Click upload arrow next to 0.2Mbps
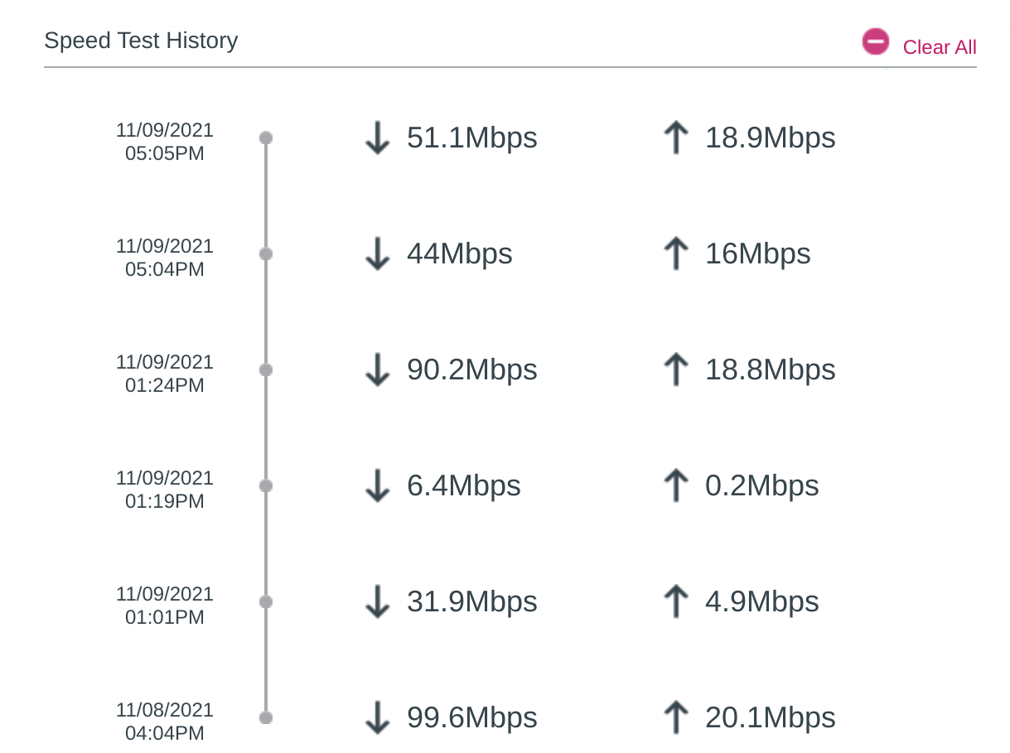This screenshot has width=1010, height=753. pyautogui.click(x=676, y=485)
